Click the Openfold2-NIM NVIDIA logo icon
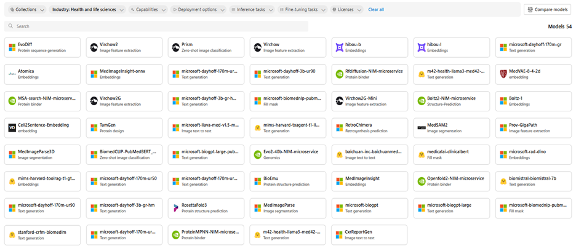Viewport: 576px width, 251px height. coord(422,181)
